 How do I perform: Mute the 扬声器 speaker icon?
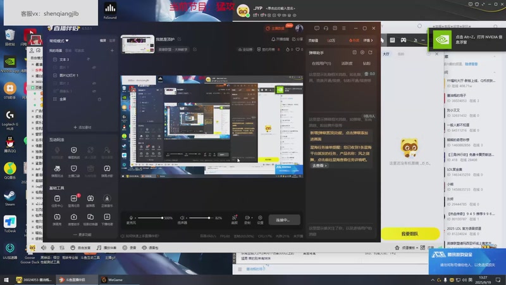click(182, 218)
